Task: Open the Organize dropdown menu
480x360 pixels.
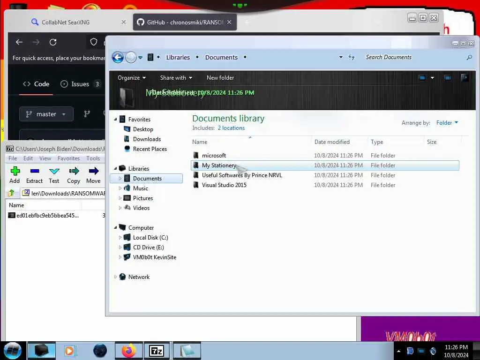Action: point(132,78)
